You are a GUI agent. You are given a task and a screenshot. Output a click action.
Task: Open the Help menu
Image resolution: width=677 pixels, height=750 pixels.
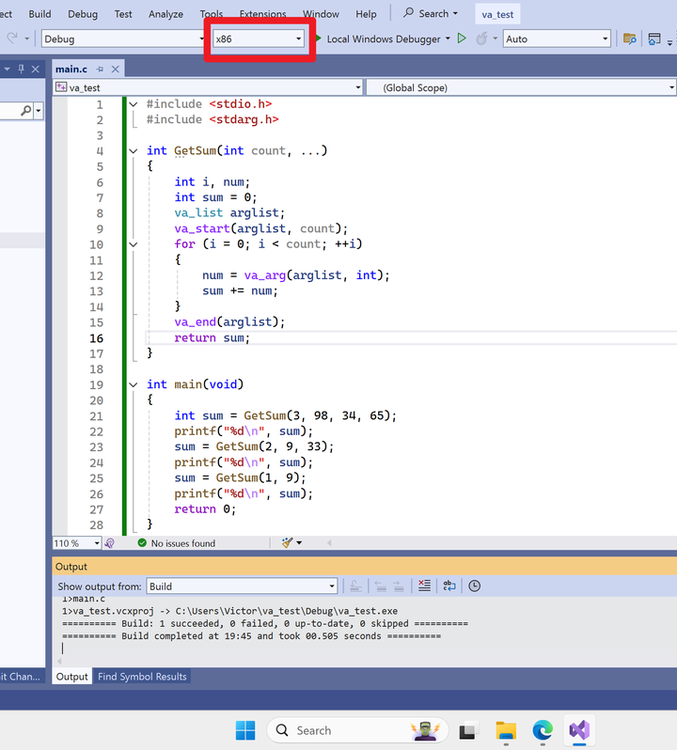click(366, 14)
